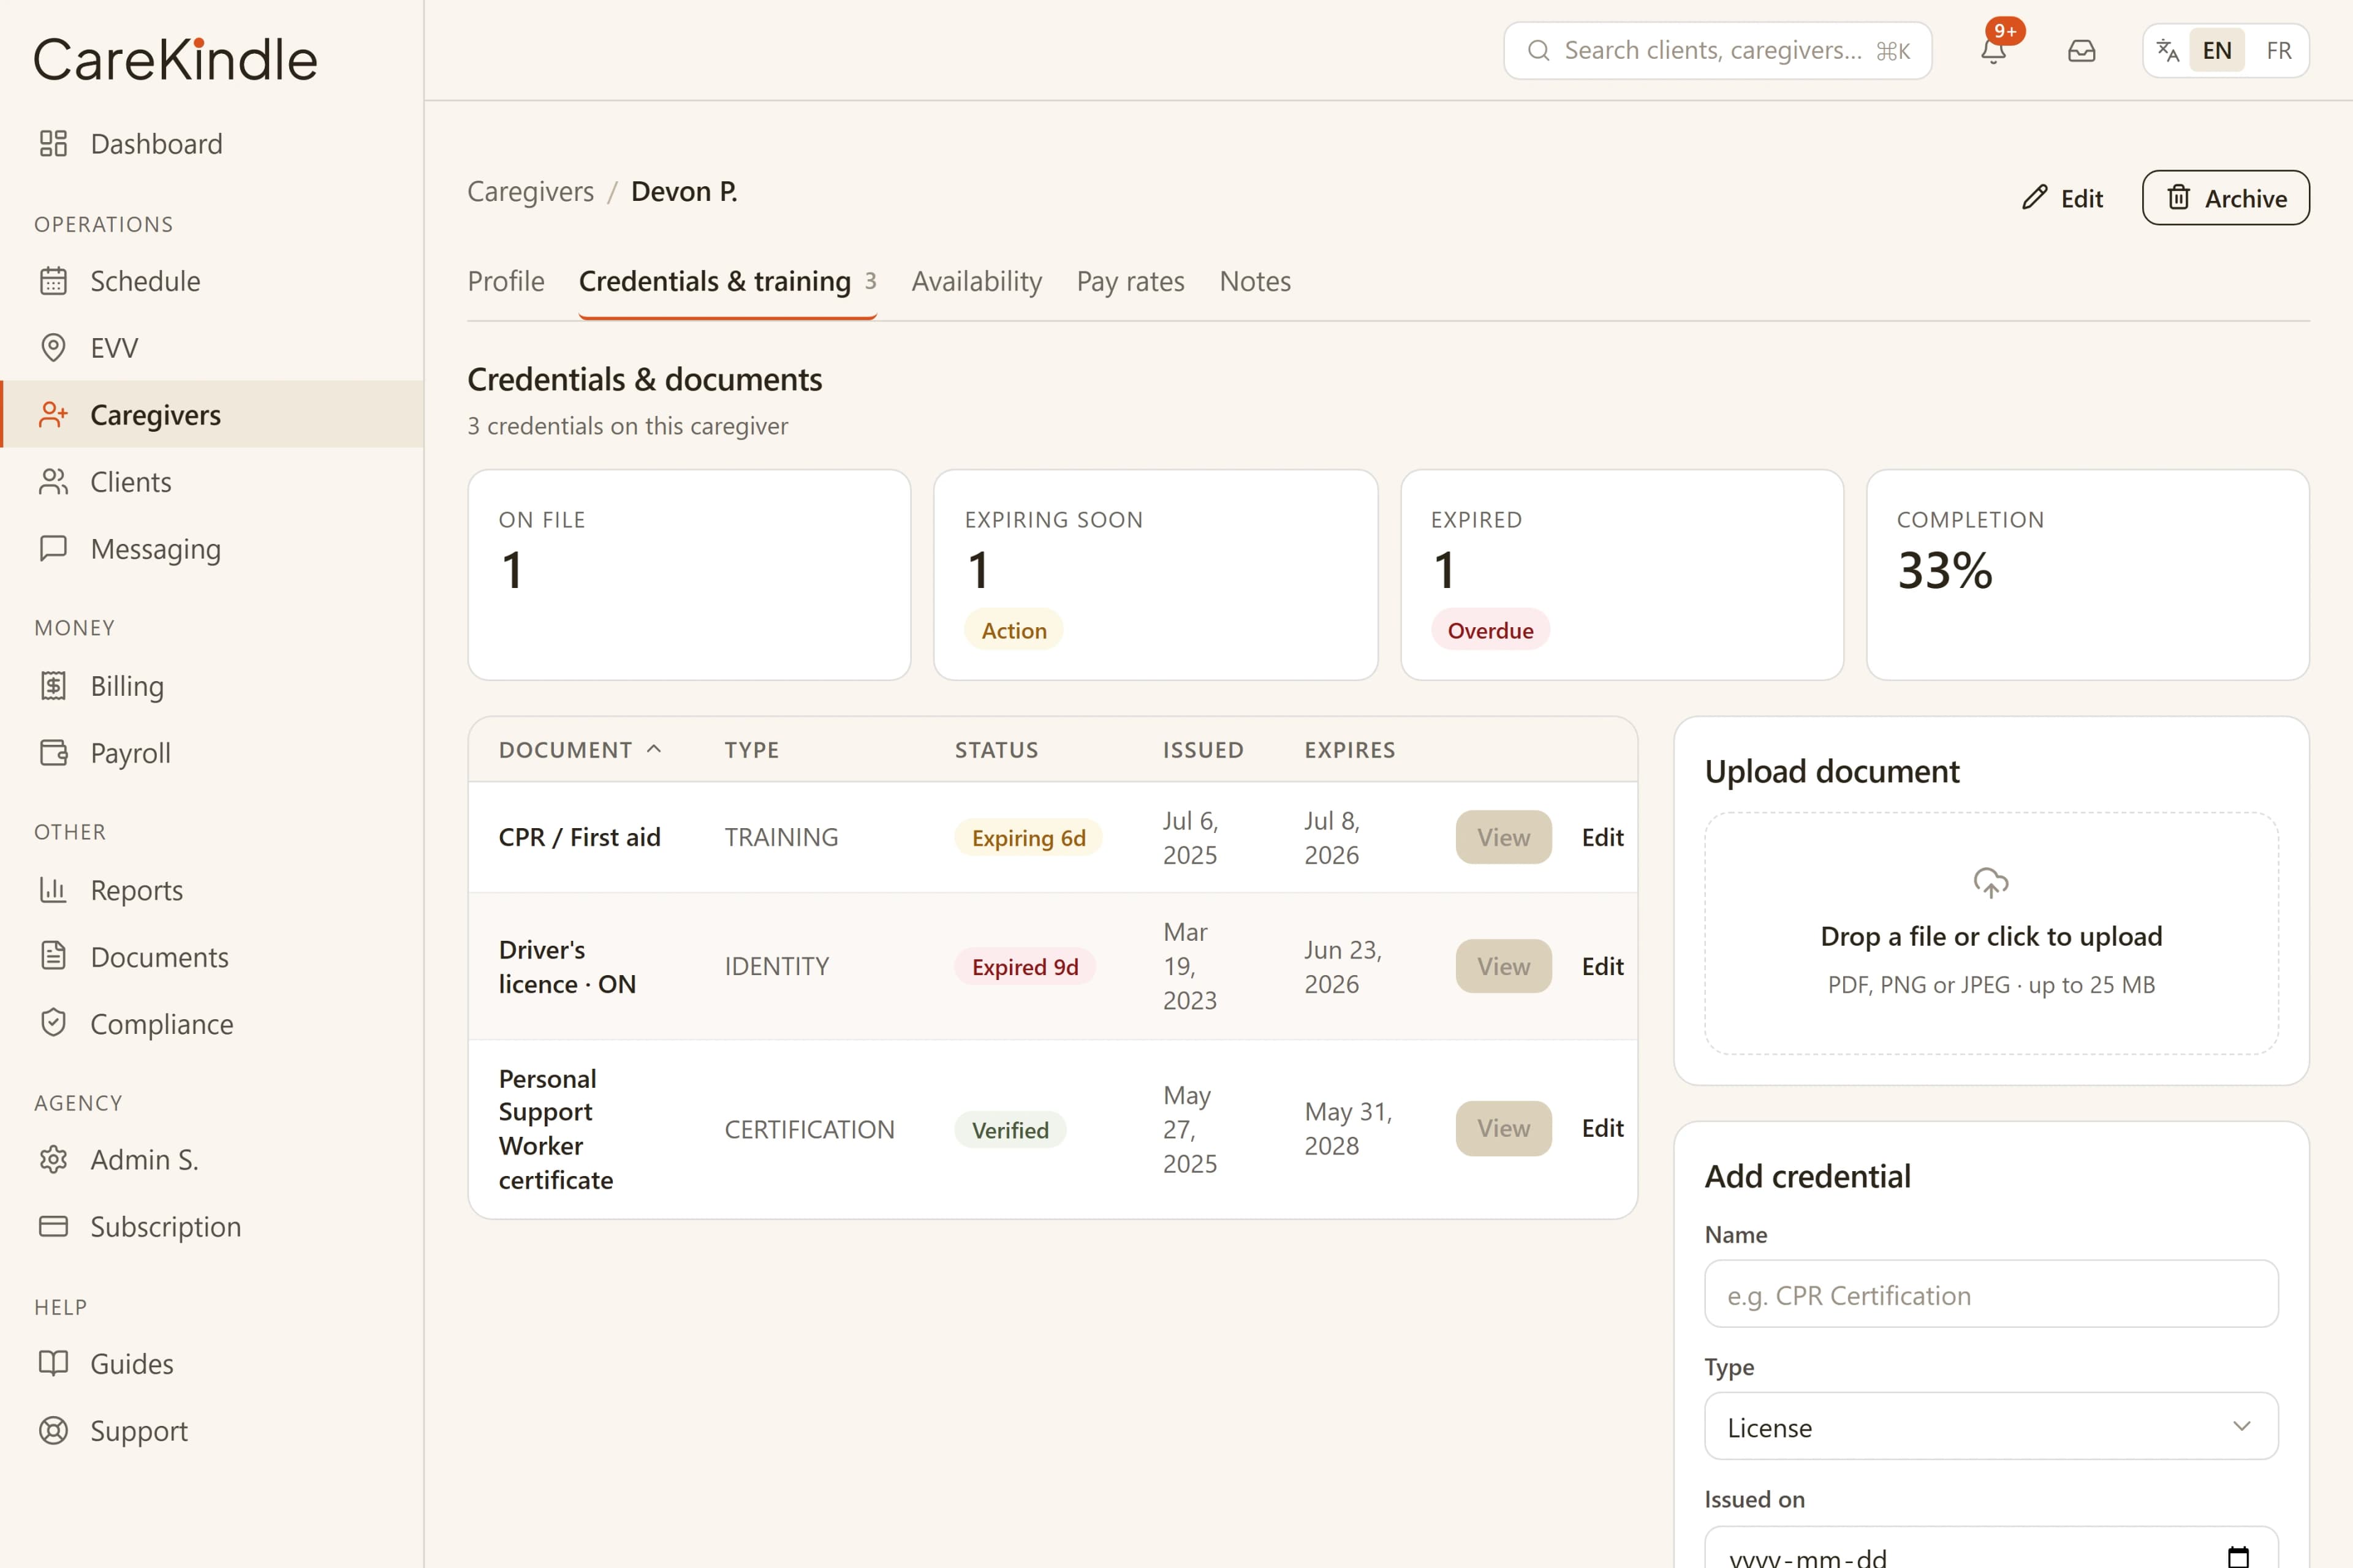Open Admin S. settings gear icon
The image size is (2353, 1568).
click(x=53, y=1160)
